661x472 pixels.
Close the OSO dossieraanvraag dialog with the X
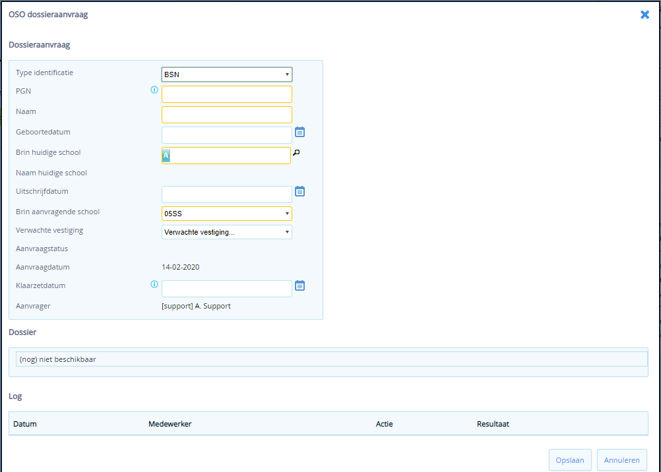click(x=645, y=15)
